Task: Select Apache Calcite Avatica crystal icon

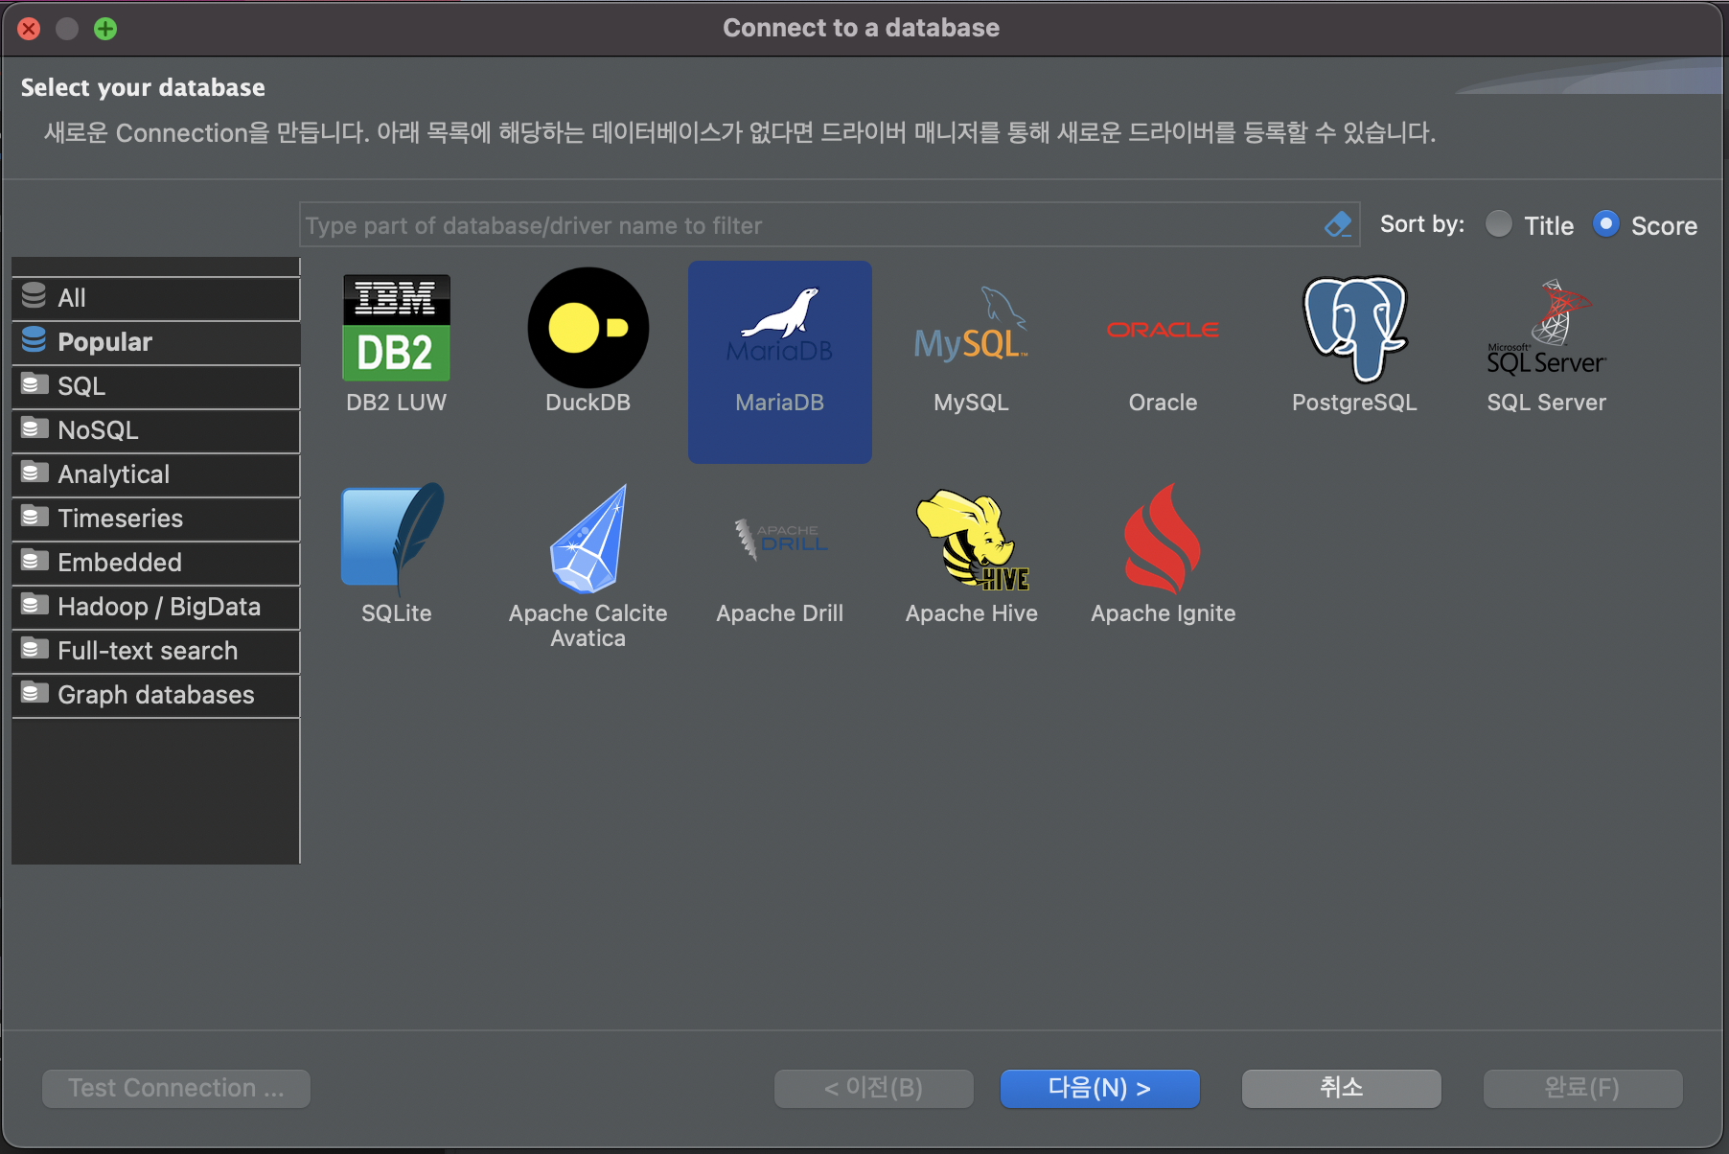Action: coord(588,539)
